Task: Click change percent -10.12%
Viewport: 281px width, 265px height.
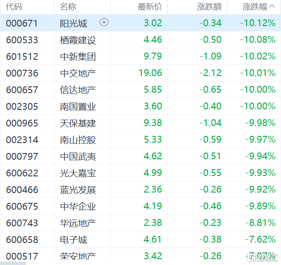Action: [258, 23]
